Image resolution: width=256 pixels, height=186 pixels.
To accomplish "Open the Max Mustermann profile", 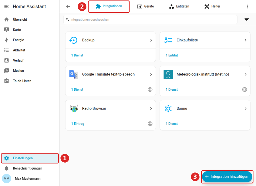I will click(30, 179).
